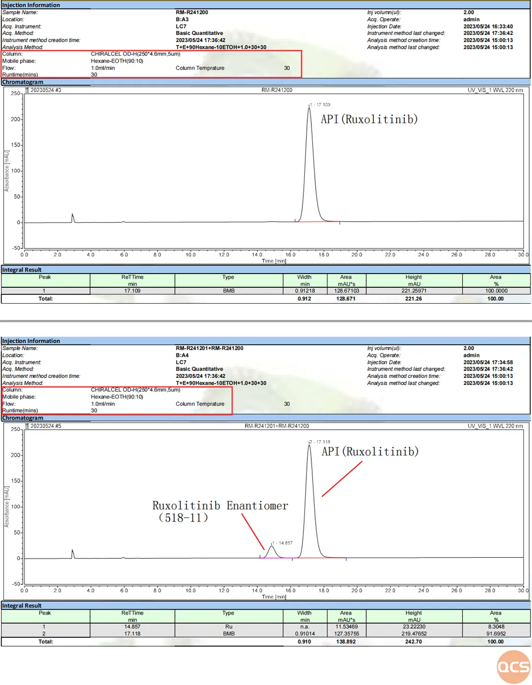Click the RetTime table cell 14.857
Image resolution: width=532 pixels, height=685 pixels.
(133, 627)
